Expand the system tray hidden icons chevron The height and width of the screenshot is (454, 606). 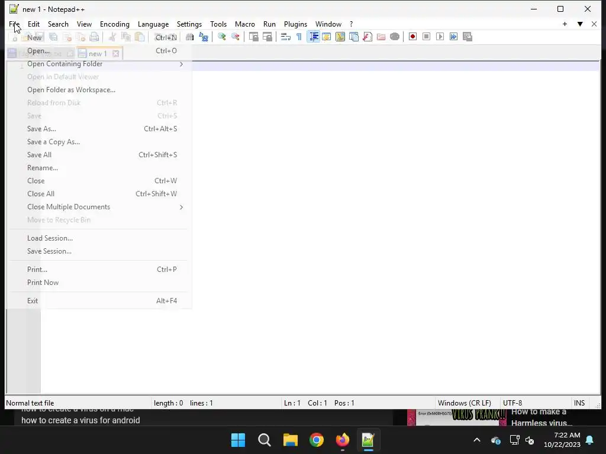(477, 440)
